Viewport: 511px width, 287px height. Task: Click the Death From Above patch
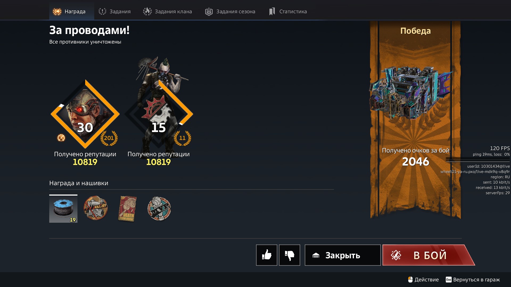tap(127, 209)
